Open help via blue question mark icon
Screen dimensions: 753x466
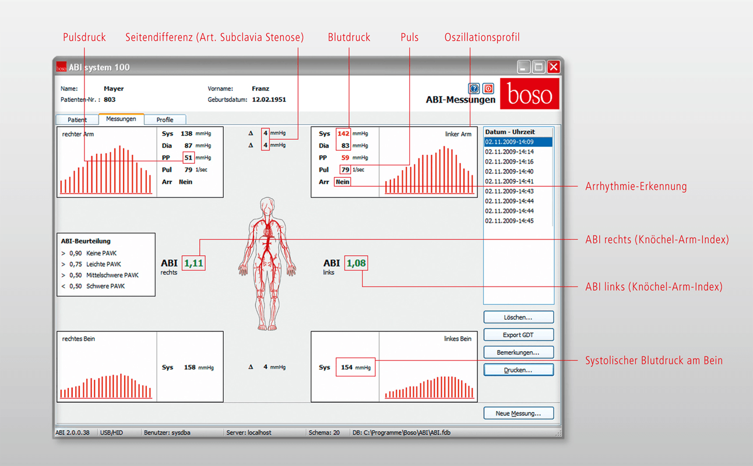coord(474,89)
